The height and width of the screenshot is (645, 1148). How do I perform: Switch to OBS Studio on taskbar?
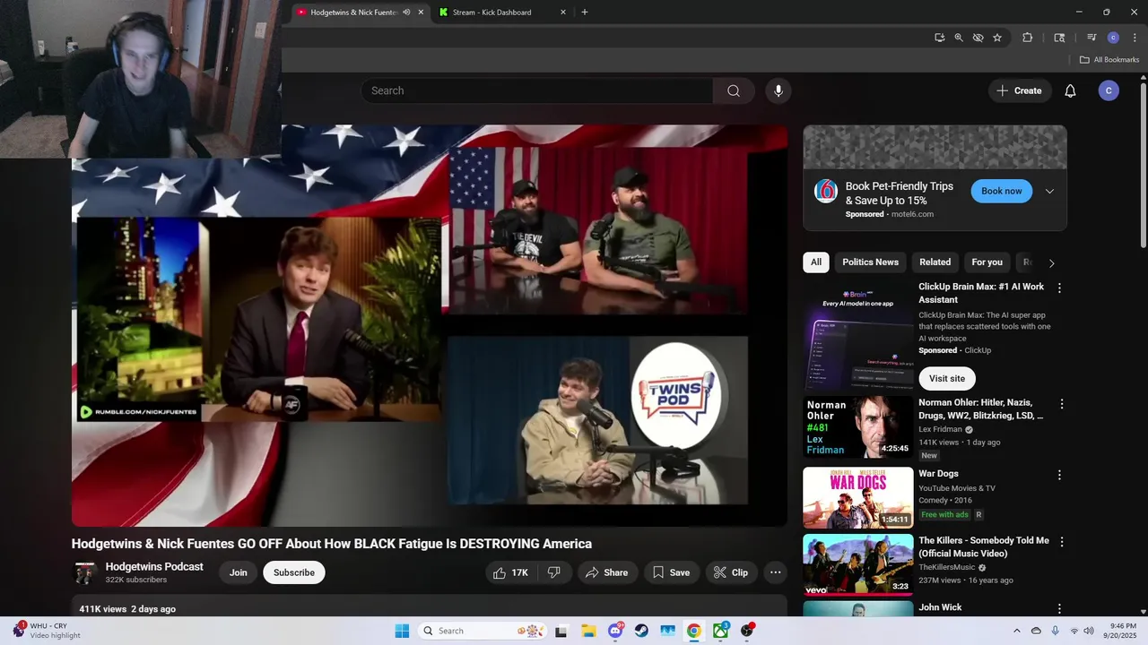tap(747, 631)
